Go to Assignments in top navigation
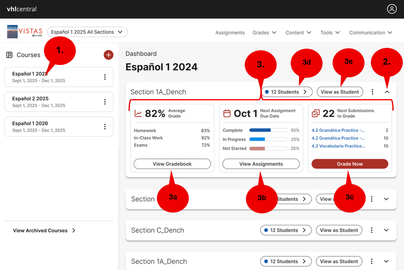The height and width of the screenshot is (270, 404). pos(230,33)
